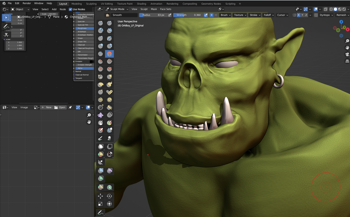Select the Annotate tool at toolbar bottom
The image size is (350, 217).
[100, 212]
